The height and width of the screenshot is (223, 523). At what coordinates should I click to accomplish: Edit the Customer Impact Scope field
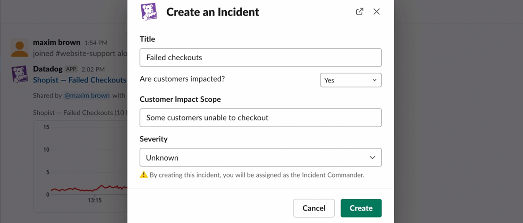pyautogui.click(x=261, y=117)
